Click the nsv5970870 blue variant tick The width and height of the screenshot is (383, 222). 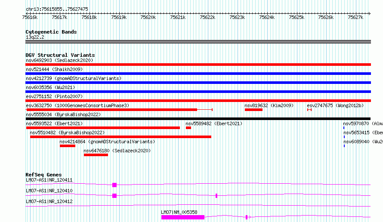coord(344,128)
